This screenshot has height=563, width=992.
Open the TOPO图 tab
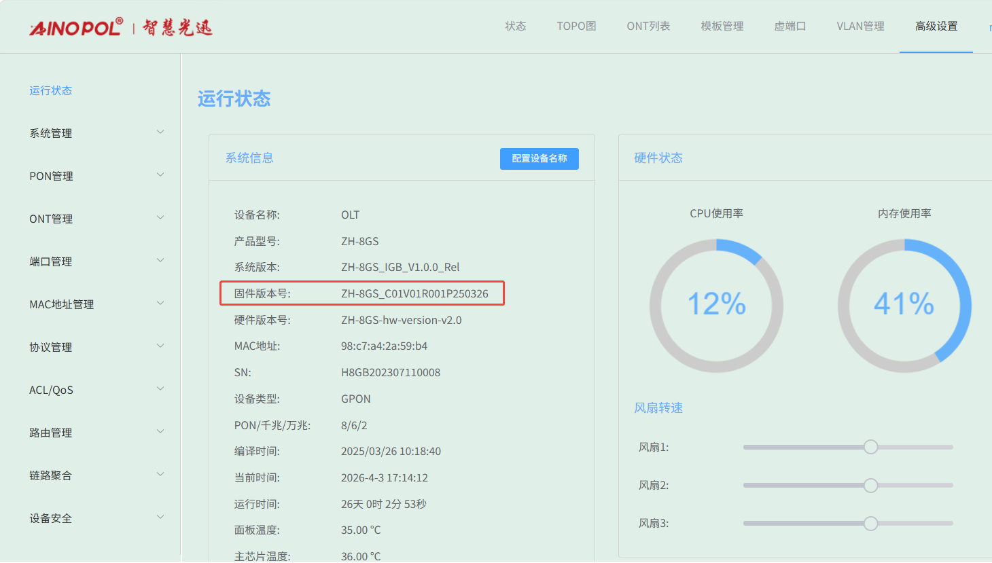(576, 26)
